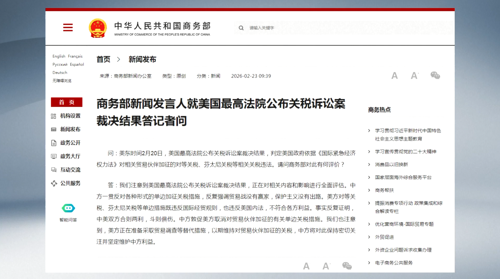The image size is (500, 279).
Task: Share via bottom WeChat icon
Action: pyautogui.click(x=347, y=266)
